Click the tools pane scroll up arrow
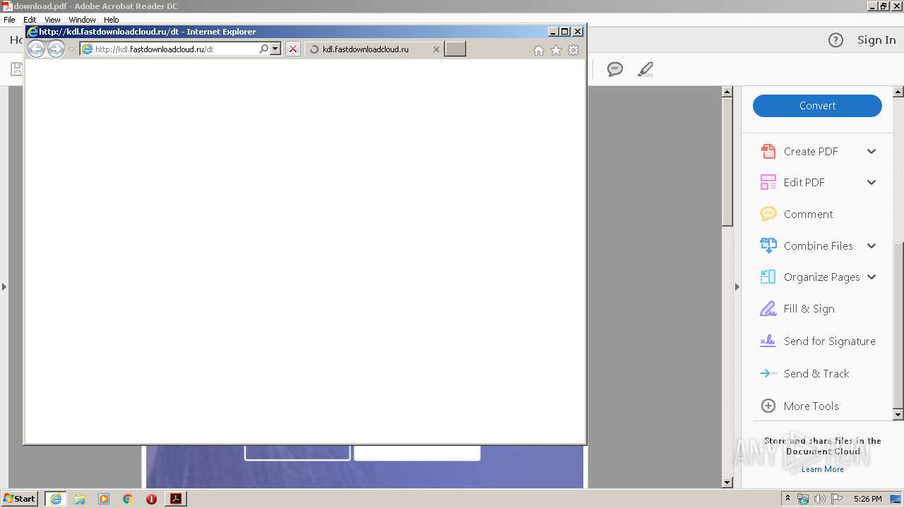 pos(898,92)
